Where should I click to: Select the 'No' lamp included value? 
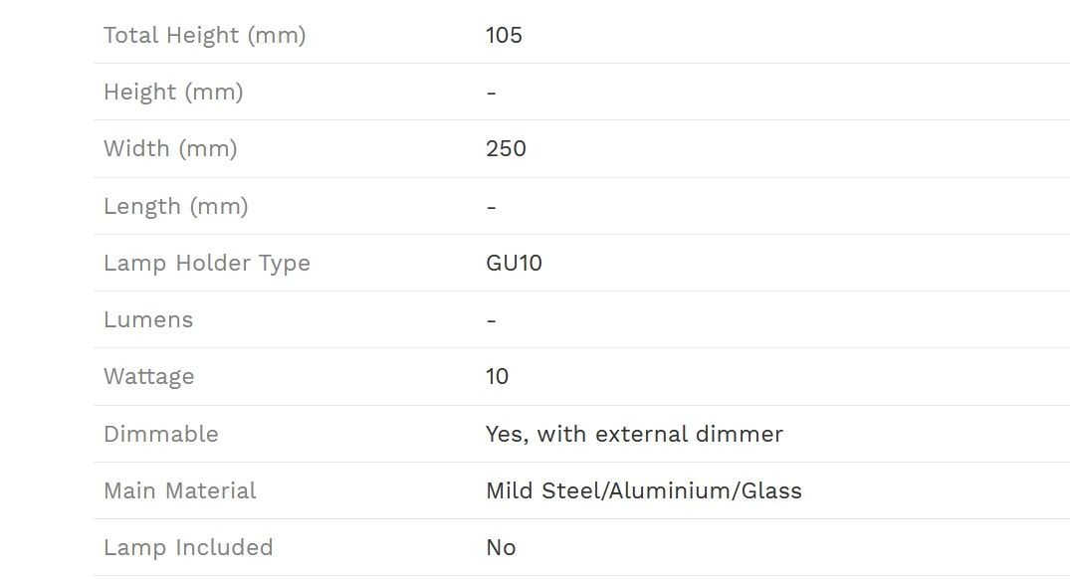coord(501,547)
